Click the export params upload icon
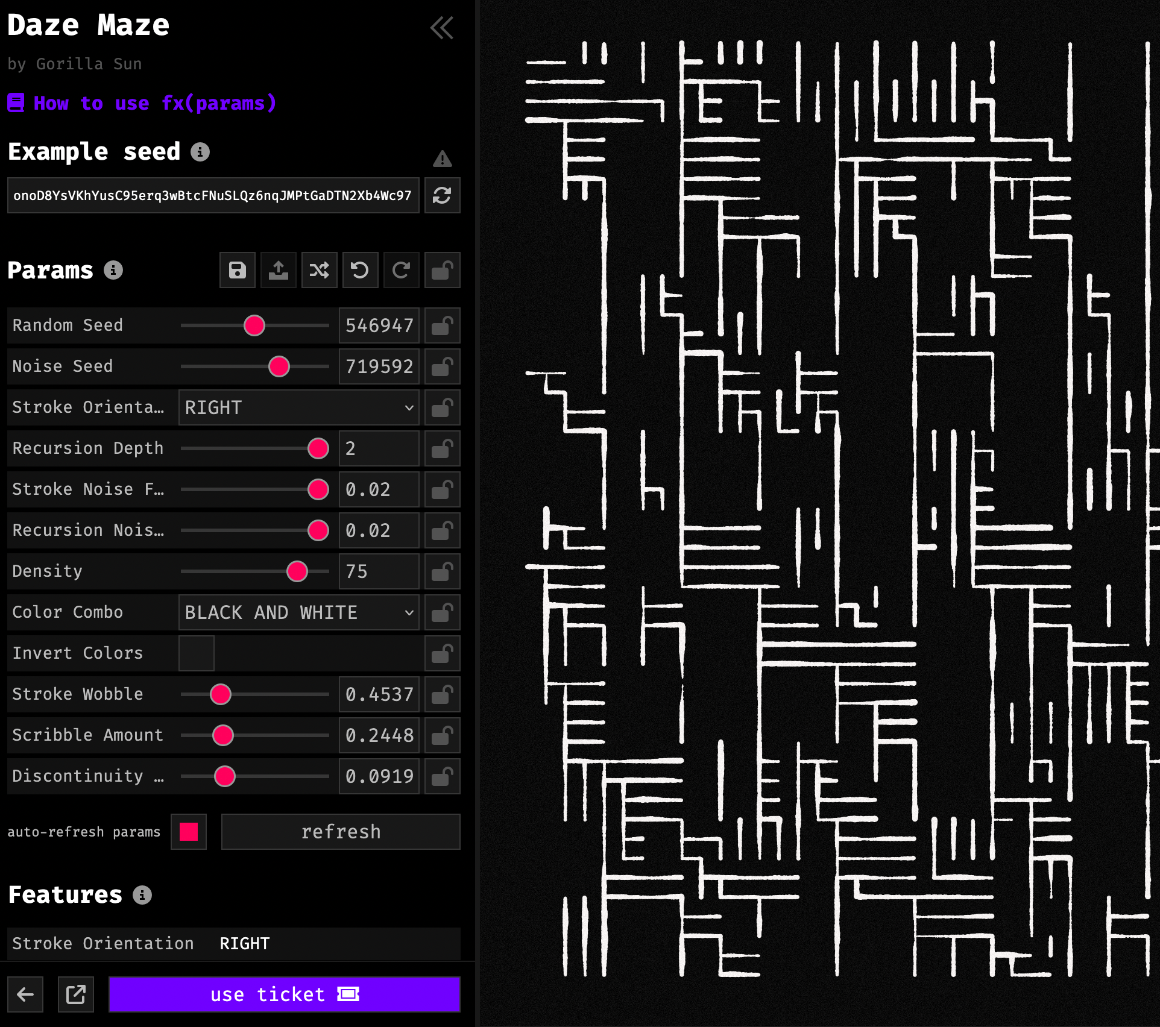 (x=279, y=270)
